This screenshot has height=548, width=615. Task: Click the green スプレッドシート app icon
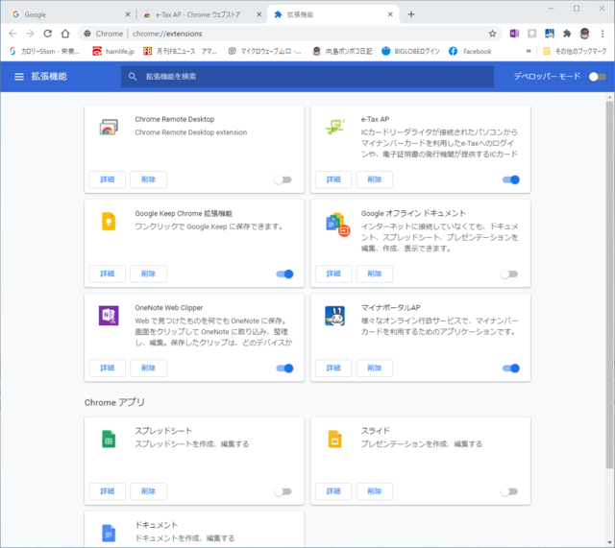109,439
